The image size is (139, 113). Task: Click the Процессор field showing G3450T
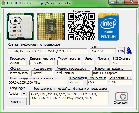click(17, 63)
